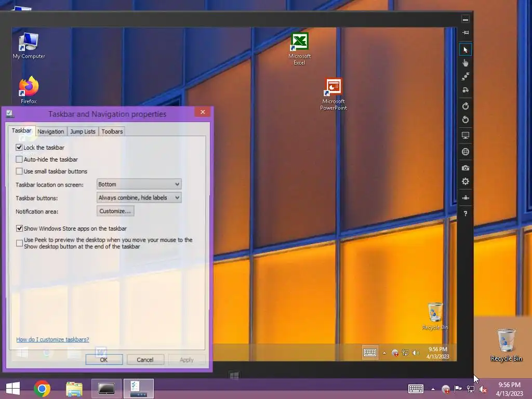Open the How do I customize taskbars? link
Image resolution: width=532 pixels, height=399 pixels.
click(x=52, y=339)
